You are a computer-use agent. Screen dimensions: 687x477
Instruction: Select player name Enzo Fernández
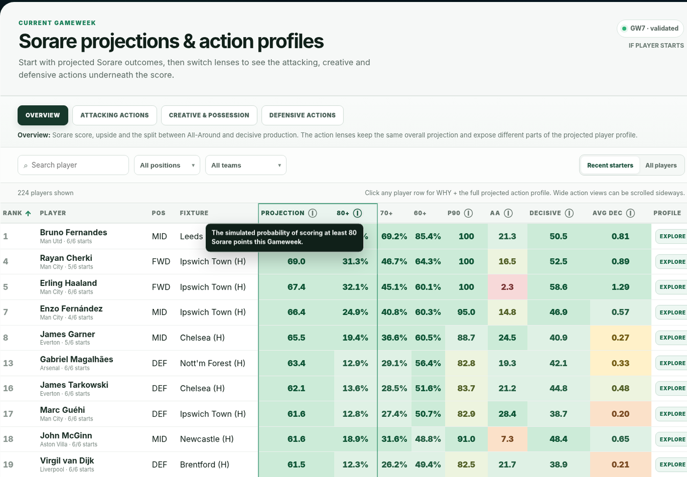[71, 308]
